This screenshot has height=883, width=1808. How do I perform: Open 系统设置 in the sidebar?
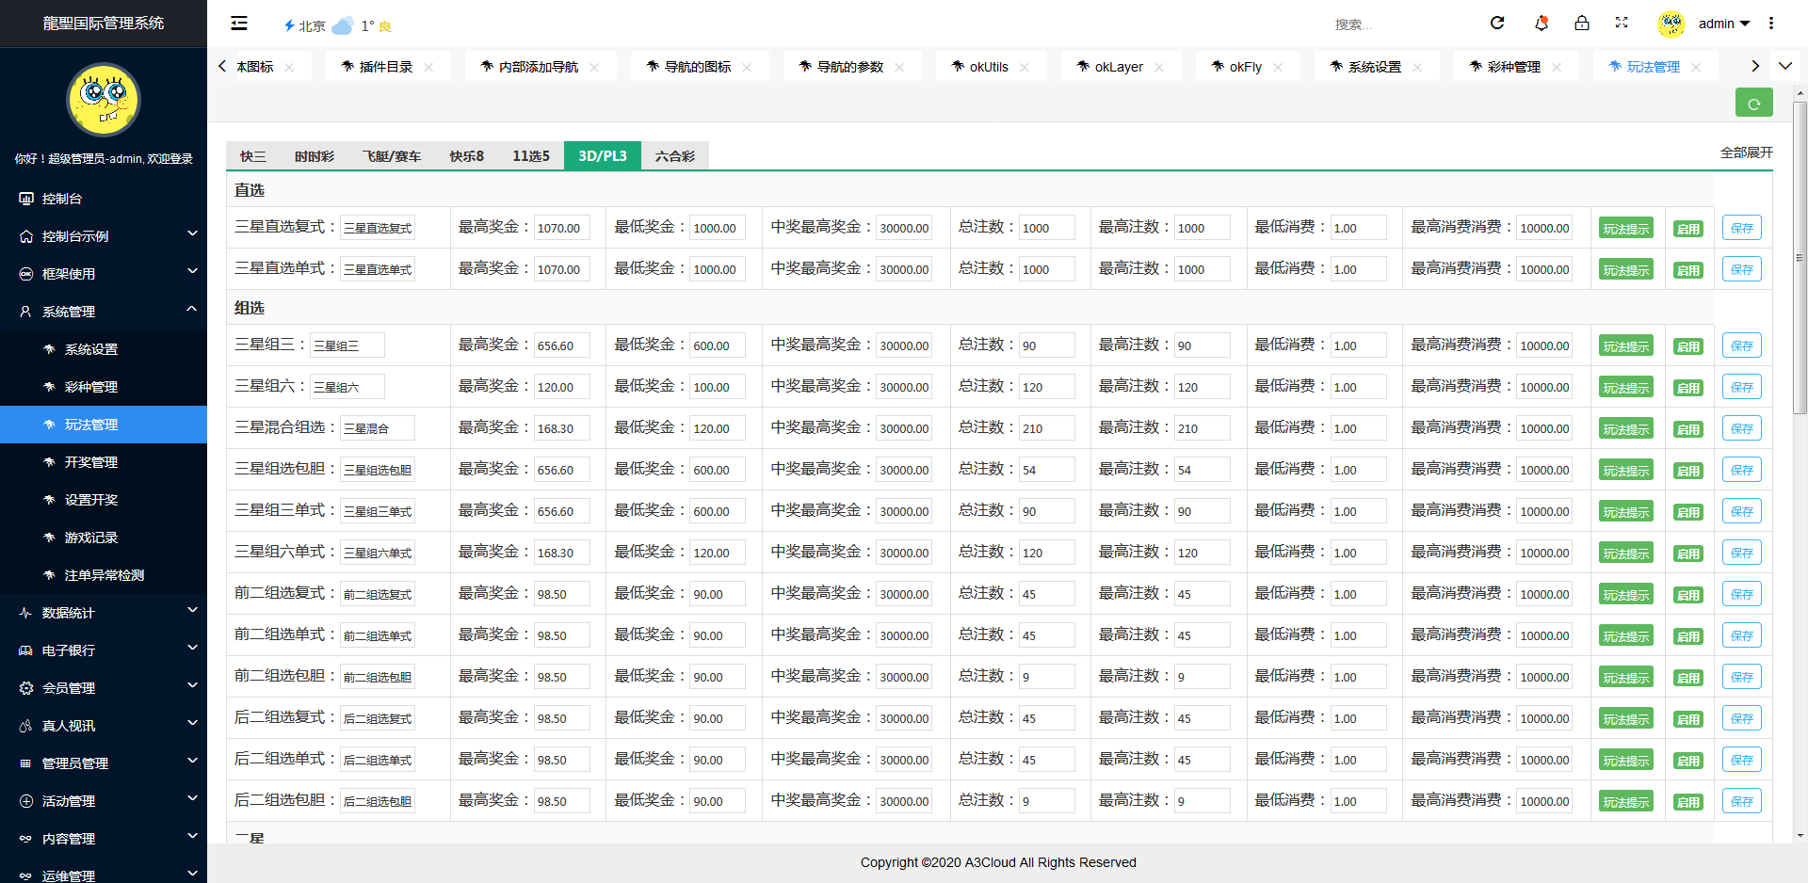(104, 349)
